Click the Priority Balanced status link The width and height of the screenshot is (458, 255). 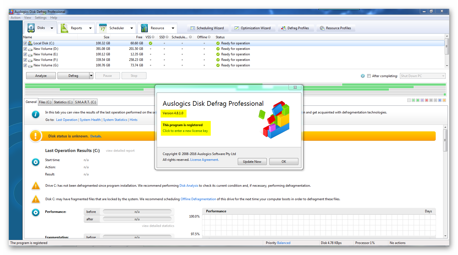click(x=284, y=243)
